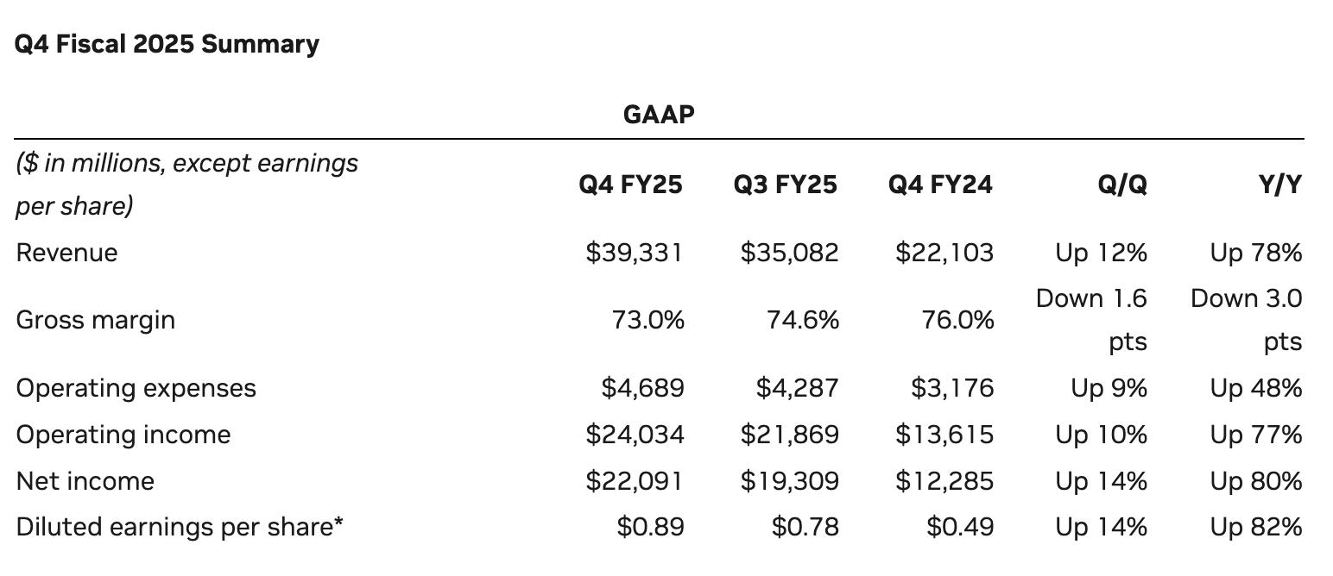Click the Up 80% net income cell
This screenshot has width=1333, height=576.
pyautogui.click(x=1256, y=481)
